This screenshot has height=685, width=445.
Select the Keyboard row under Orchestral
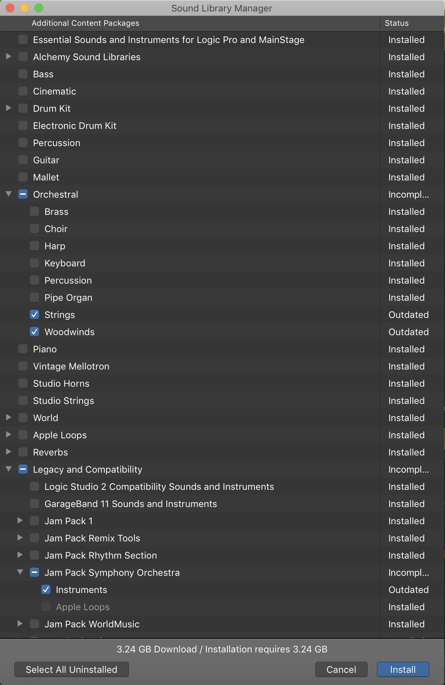(222, 263)
